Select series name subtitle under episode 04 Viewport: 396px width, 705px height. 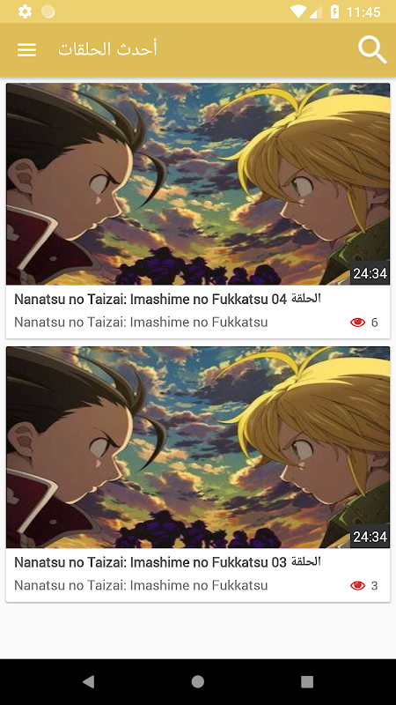141,322
